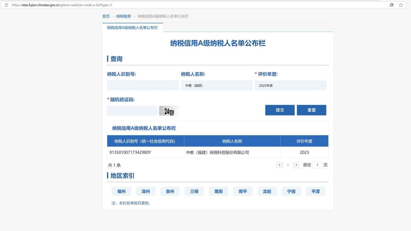
Task: Click 纳税人识别号 column header
Action: tap(145, 141)
